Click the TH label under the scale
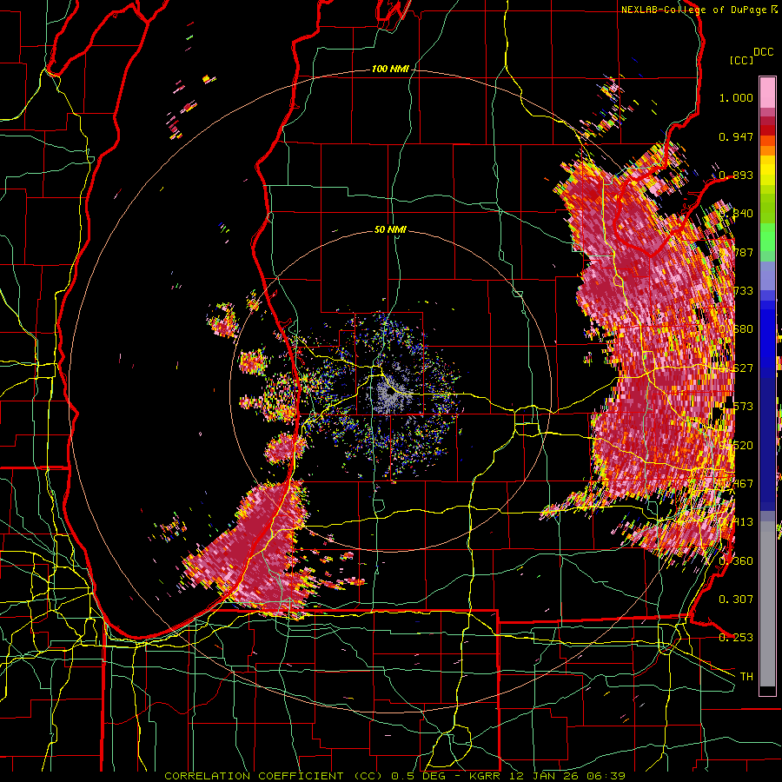Image resolution: width=782 pixels, height=782 pixels. [746, 676]
